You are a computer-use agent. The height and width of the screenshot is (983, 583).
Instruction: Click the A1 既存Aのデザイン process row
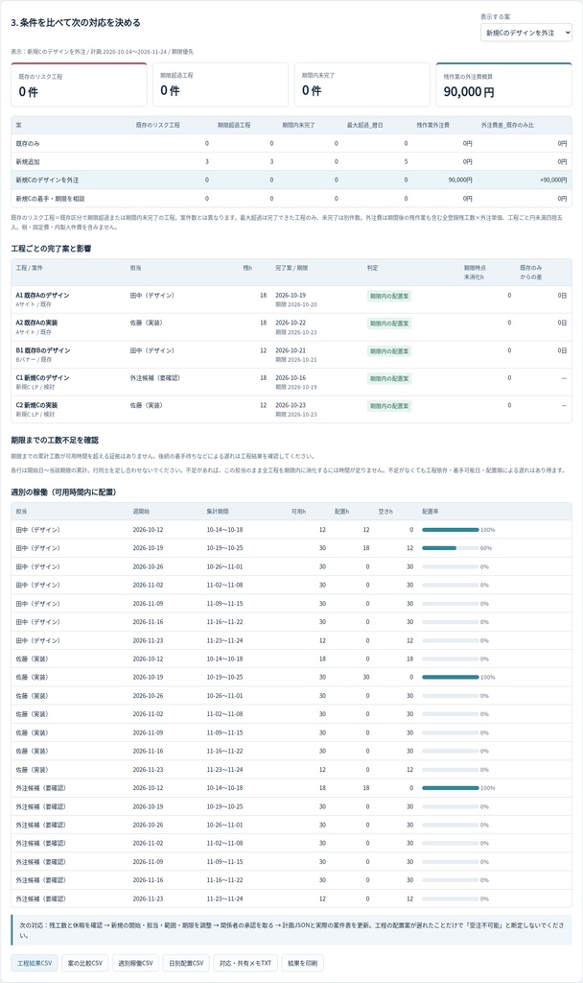(x=291, y=300)
